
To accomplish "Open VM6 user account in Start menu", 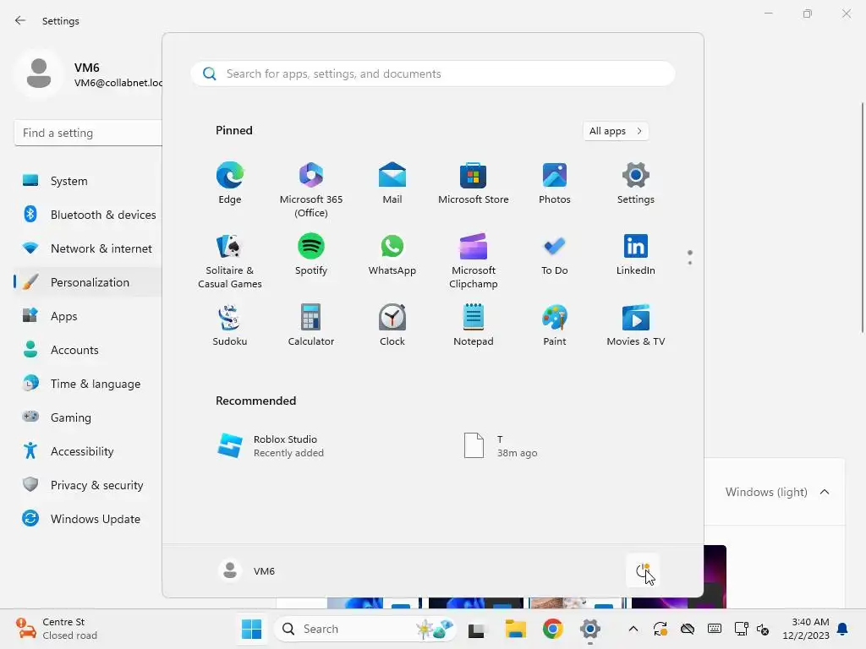I will 247,570.
